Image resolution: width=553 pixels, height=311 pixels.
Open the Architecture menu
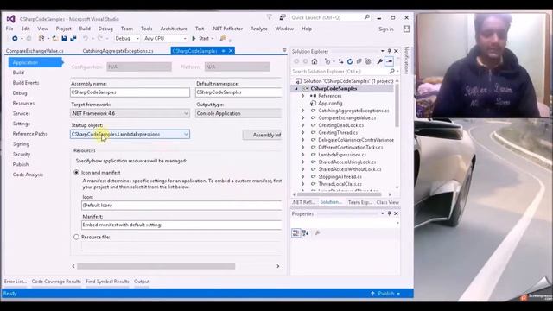pyautogui.click(x=174, y=29)
